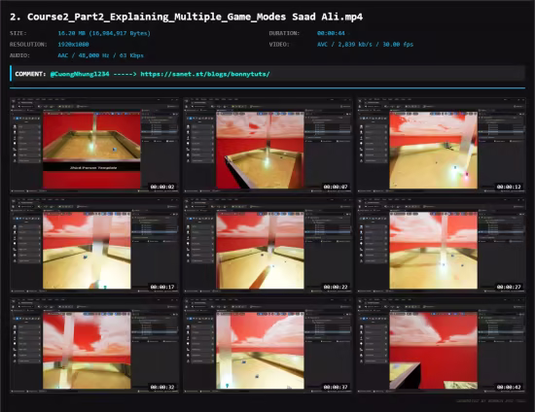The height and width of the screenshot is (412, 535).
Task: Click the 00:00:37 timestamp badge
Action: click(336, 387)
